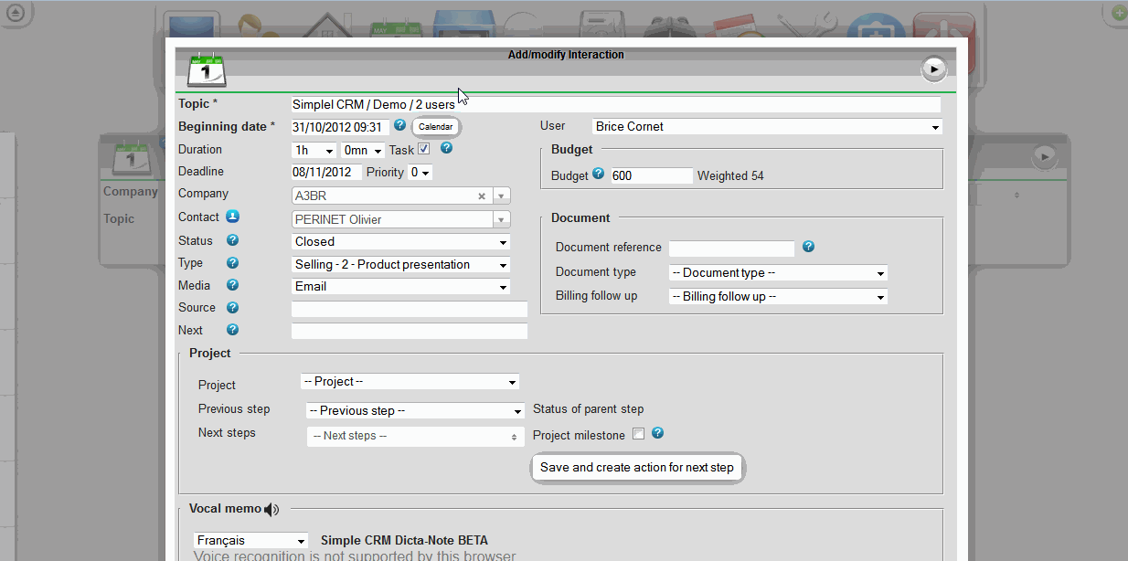Clear the A3BR company selection with X
Screen dimensions: 1128x561
point(482,196)
